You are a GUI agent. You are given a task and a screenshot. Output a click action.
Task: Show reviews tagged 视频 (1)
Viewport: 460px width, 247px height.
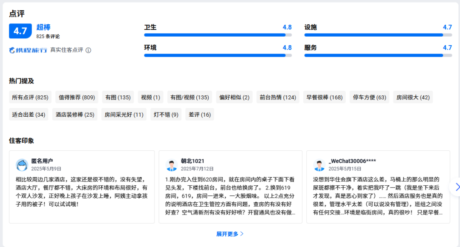(x=150, y=97)
